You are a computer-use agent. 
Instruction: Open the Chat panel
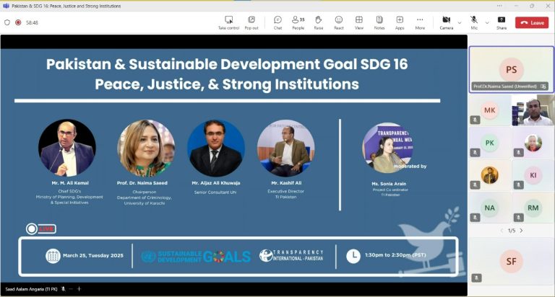[x=277, y=22]
